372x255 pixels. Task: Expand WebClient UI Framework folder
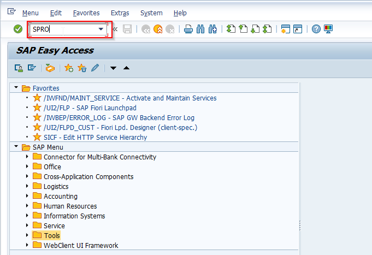tap(27, 245)
